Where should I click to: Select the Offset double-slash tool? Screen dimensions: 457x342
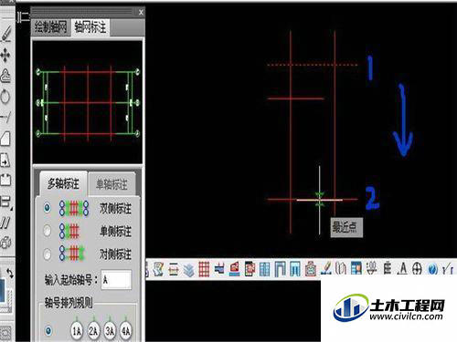(5, 223)
